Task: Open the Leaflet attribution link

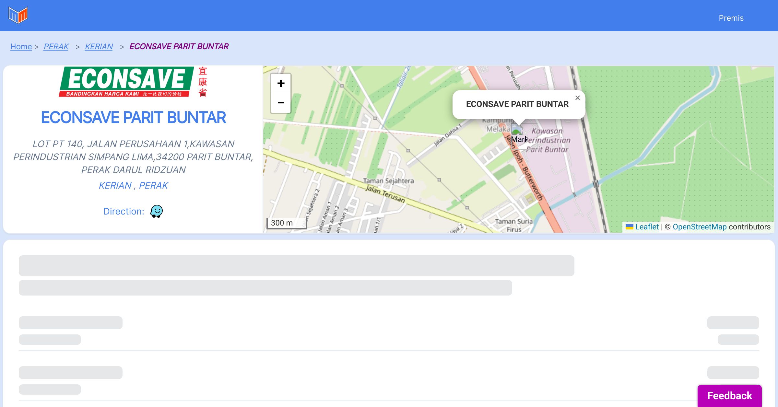Action: [647, 227]
